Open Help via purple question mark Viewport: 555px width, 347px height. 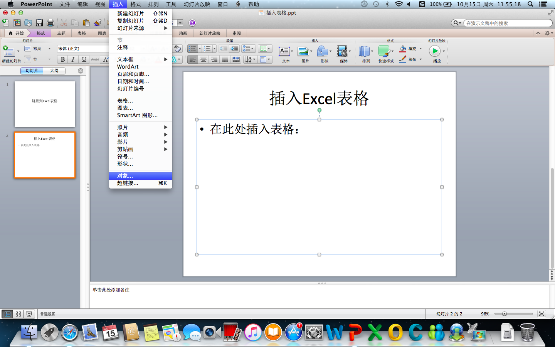(192, 23)
